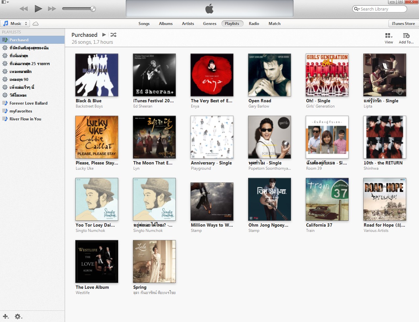Select the 'เพลงยุค 90' smart playlist
This screenshot has height=322, width=419.
pyautogui.click(x=32, y=79)
